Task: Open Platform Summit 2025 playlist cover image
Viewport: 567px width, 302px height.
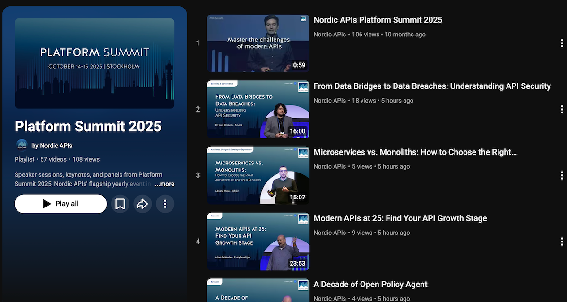Action: 94,63
